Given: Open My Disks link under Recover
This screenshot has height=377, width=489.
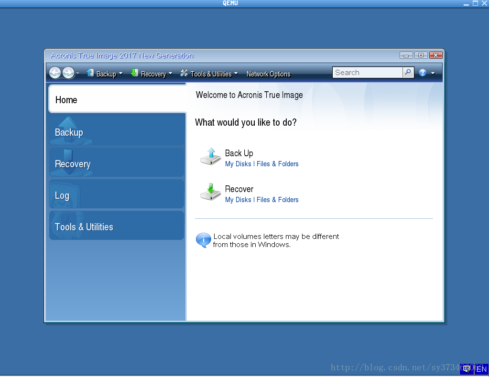Looking at the screenshot, I should (x=238, y=200).
